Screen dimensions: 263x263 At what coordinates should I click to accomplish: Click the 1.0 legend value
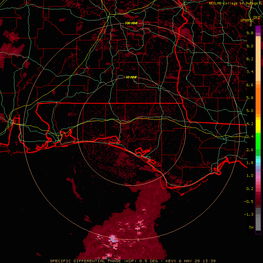point(250,176)
